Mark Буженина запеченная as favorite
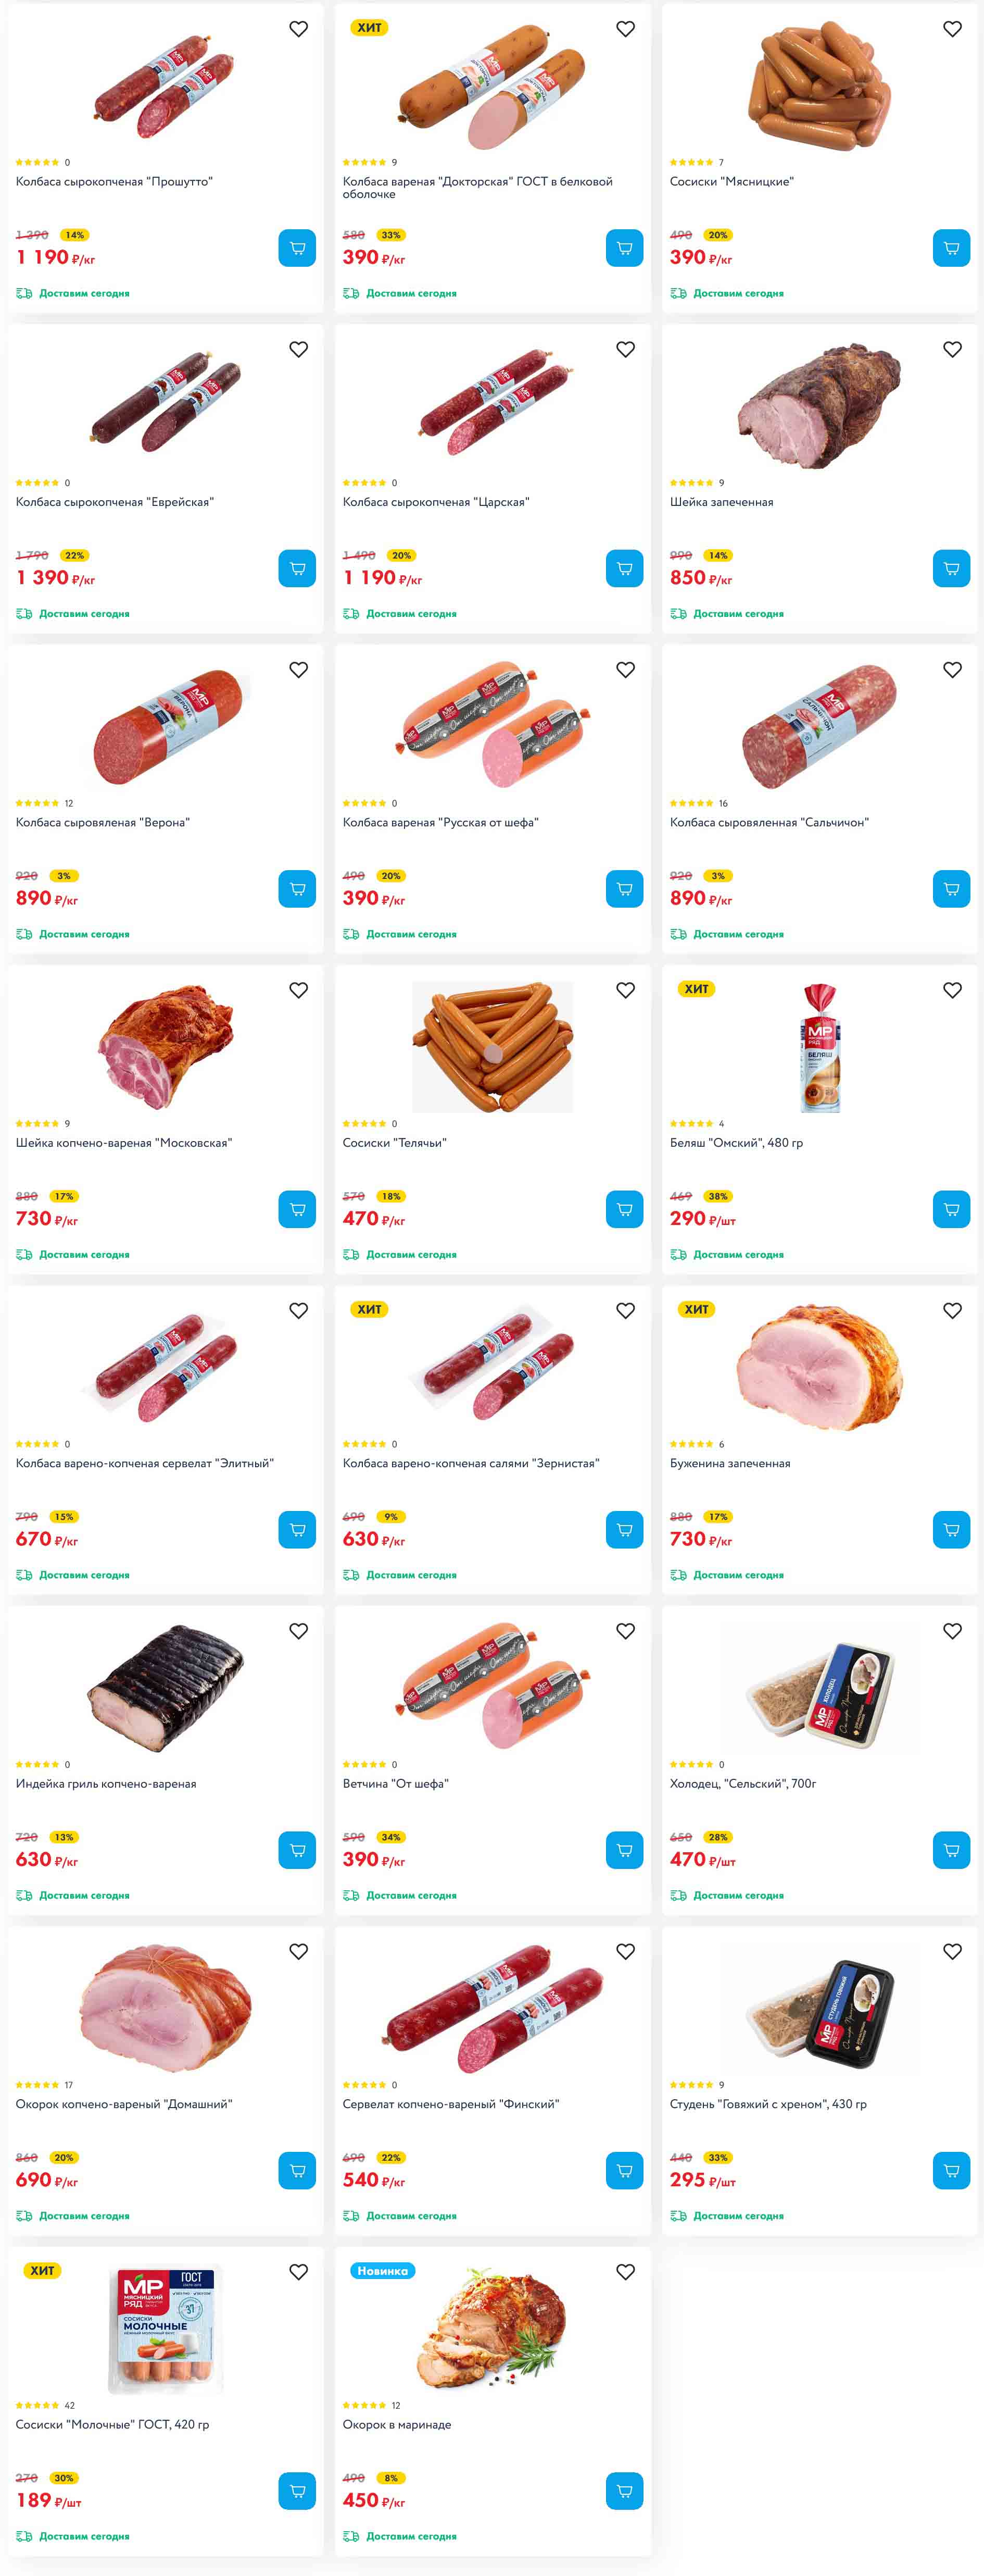984x2576 pixels. [953, 1311]
